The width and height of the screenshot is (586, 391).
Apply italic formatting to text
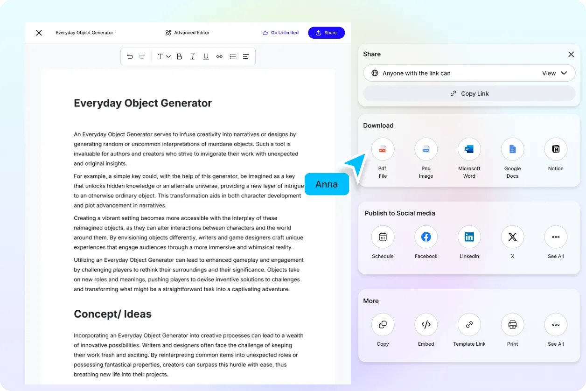click(x=192, y=56)
